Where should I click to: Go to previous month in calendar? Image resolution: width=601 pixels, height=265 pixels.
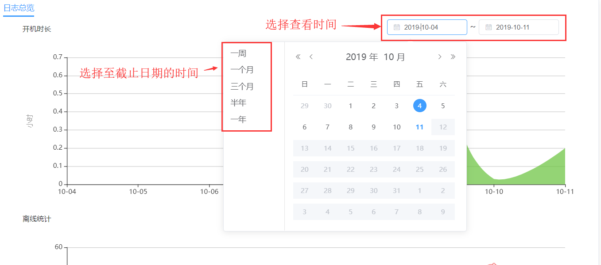click(x=311, y=57)
